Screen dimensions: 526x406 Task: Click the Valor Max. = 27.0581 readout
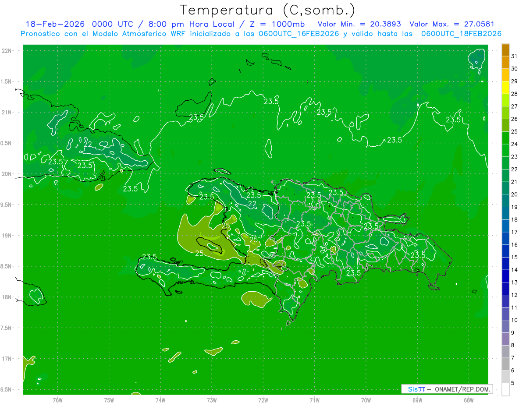pyautogui.click(x=452, y=24)
